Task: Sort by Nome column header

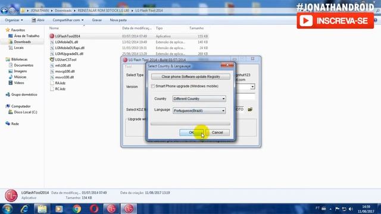Action: coord(54,28)
